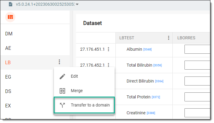Screen dimensions: 214x123
Task: Click the Total Protein test name
Action: pos(139,97)
